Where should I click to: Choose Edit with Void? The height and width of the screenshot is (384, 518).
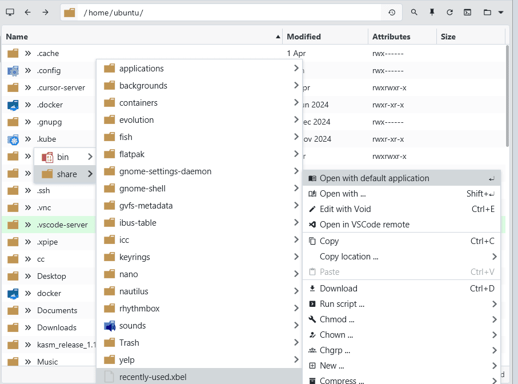[x=345, y=209]
